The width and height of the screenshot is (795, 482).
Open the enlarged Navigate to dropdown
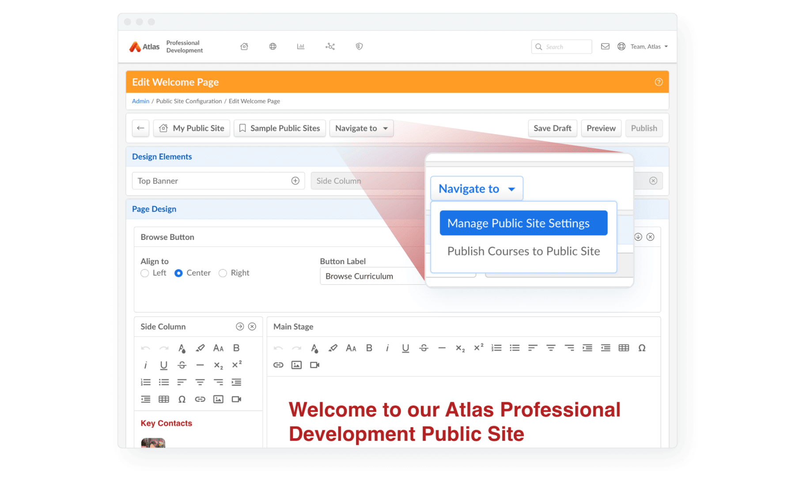[477, 189]
